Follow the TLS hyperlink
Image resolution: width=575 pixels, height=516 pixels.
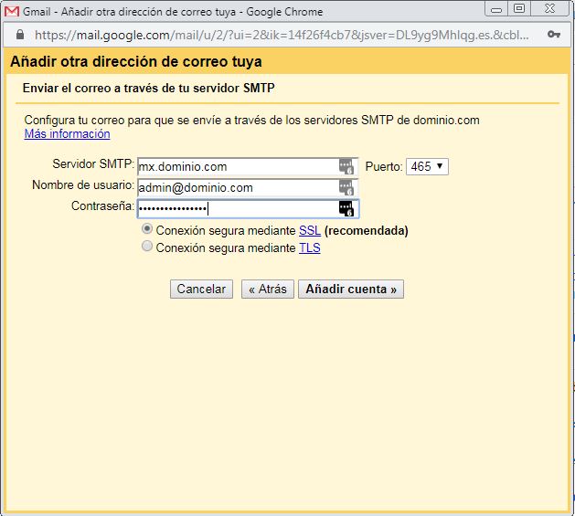coord(309,248)
